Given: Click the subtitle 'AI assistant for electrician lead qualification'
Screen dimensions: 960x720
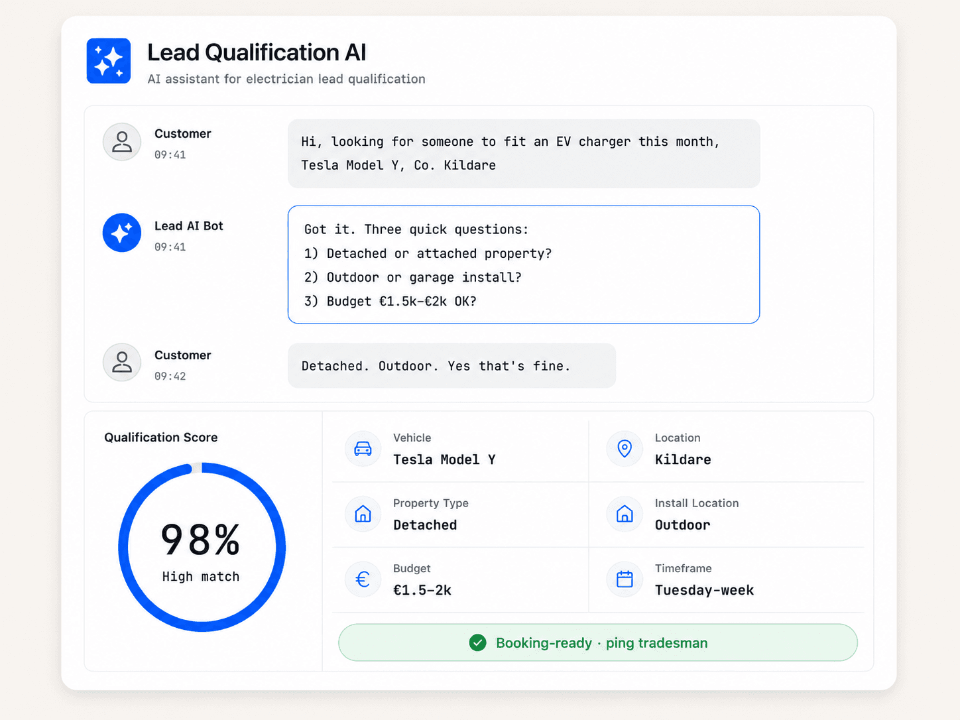Looking at the screenshot, I should 286,79.
